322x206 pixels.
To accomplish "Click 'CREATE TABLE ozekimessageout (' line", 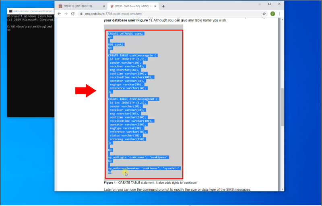I will pos(134,99).
